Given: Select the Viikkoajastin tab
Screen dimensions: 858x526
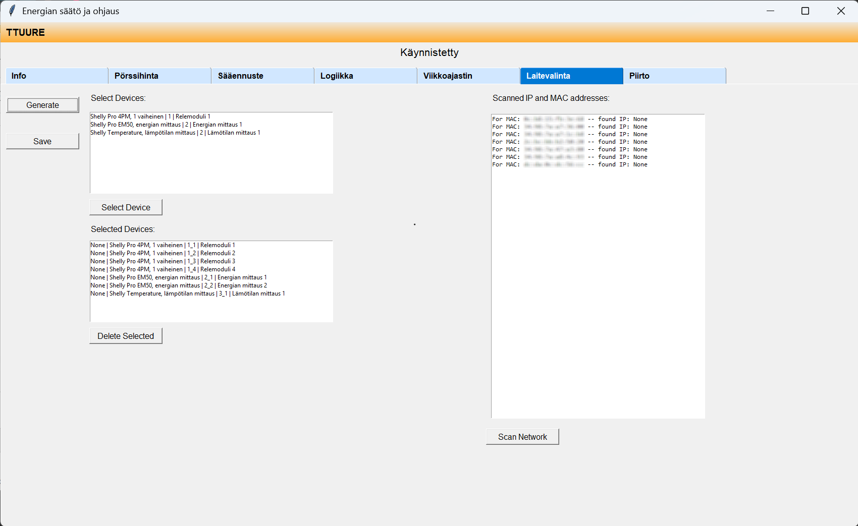Looking at the screenshot, I should 468,76.
